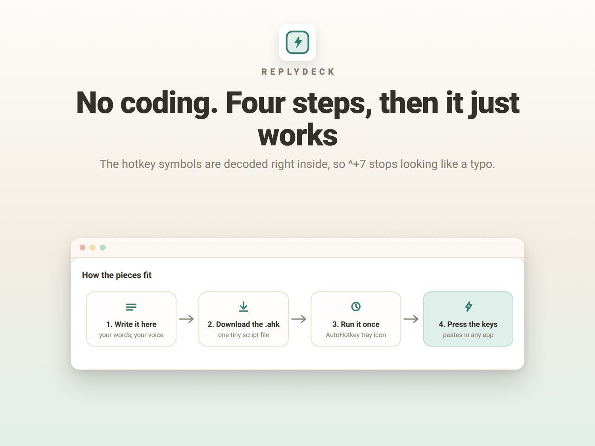The image size is (595, 446).
Task: Click the clock icon in step 3
Action: point(356,306)
